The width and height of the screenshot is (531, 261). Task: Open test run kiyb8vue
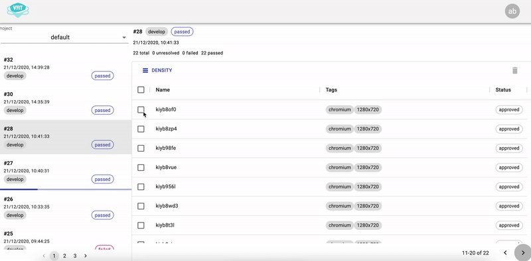166,168
